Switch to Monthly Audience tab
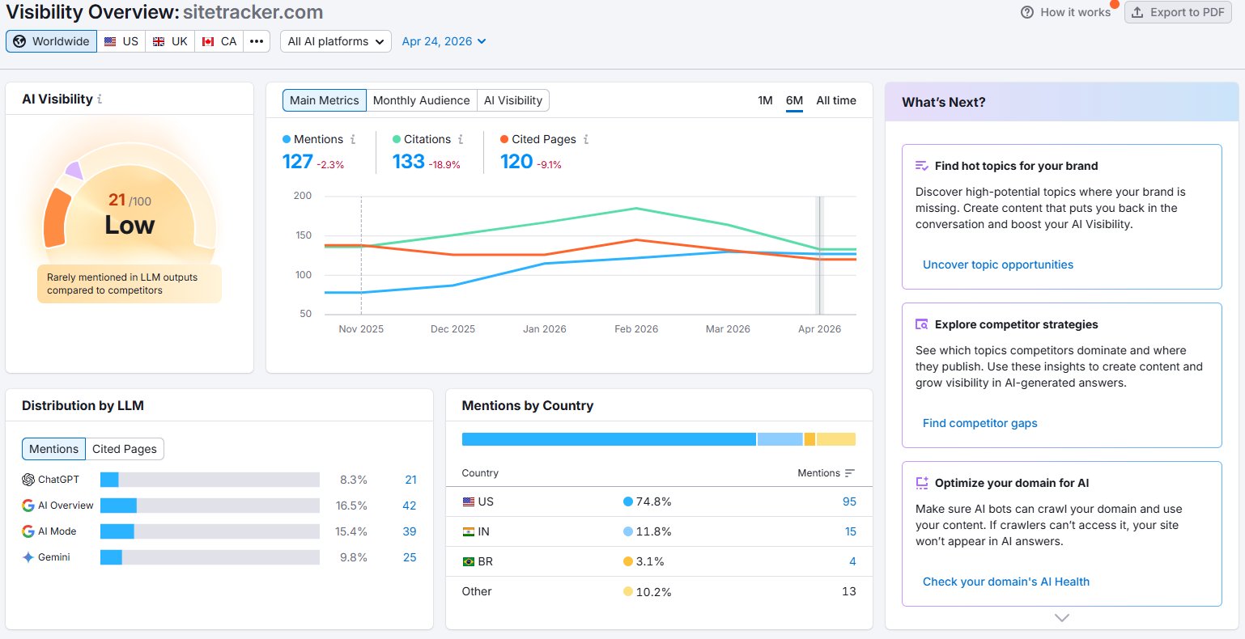The height and width of the screenshot is (639, 1245). point(422,100)
